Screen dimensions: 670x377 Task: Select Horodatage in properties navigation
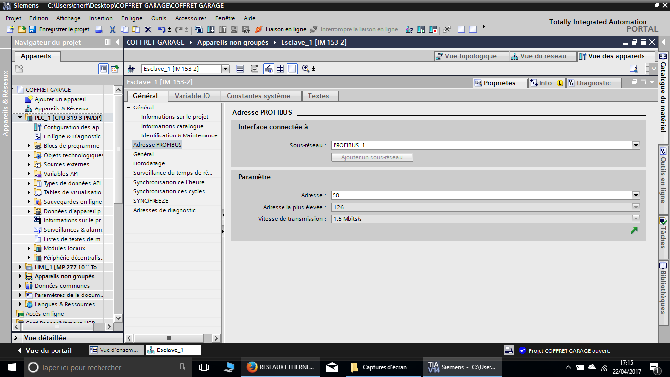pyautogui.click(x=149, y=163)
